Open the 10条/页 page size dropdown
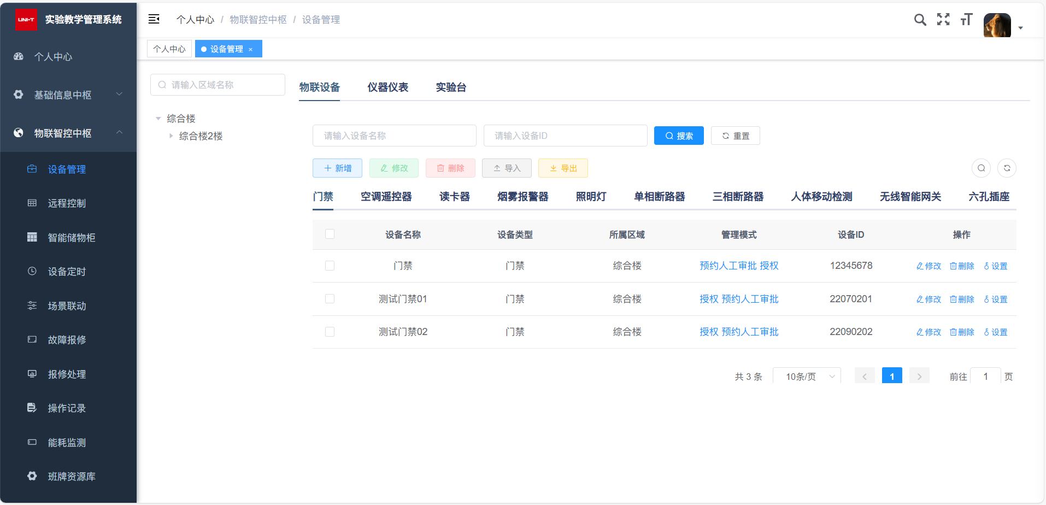Image resolution: width=1046 pixels, height=505 pixels. click(x=807, y=377)
